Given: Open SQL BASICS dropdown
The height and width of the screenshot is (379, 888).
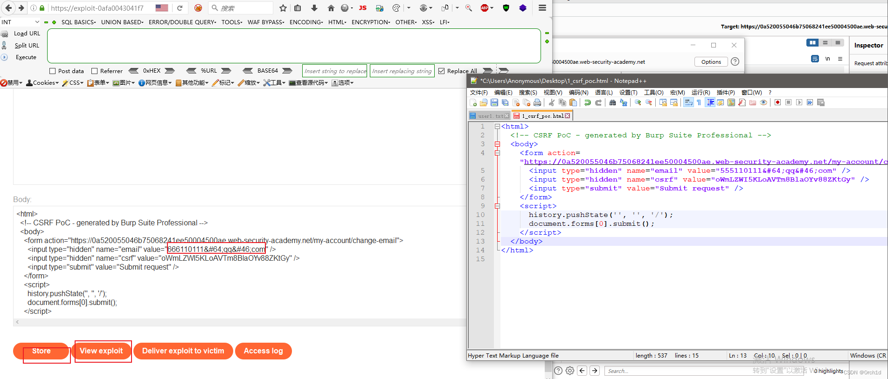Looking at the screenshot, I should click(78, 22).
